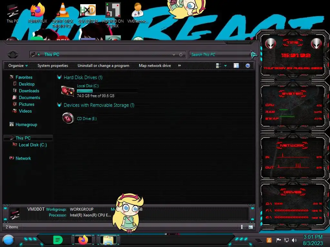The height and width of the screenshot is (247, 330).
Task: Launch the HOOKED ON XONIX shortcut
Action: (113, 15)
